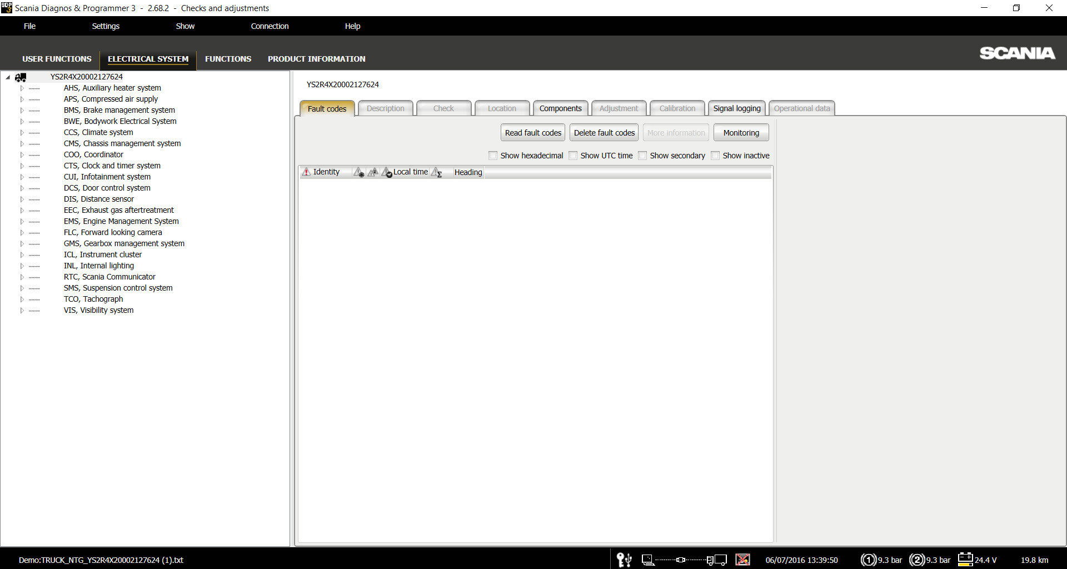
Task: Click the battery voltage icon in status bar
Action: click(965, 560)
